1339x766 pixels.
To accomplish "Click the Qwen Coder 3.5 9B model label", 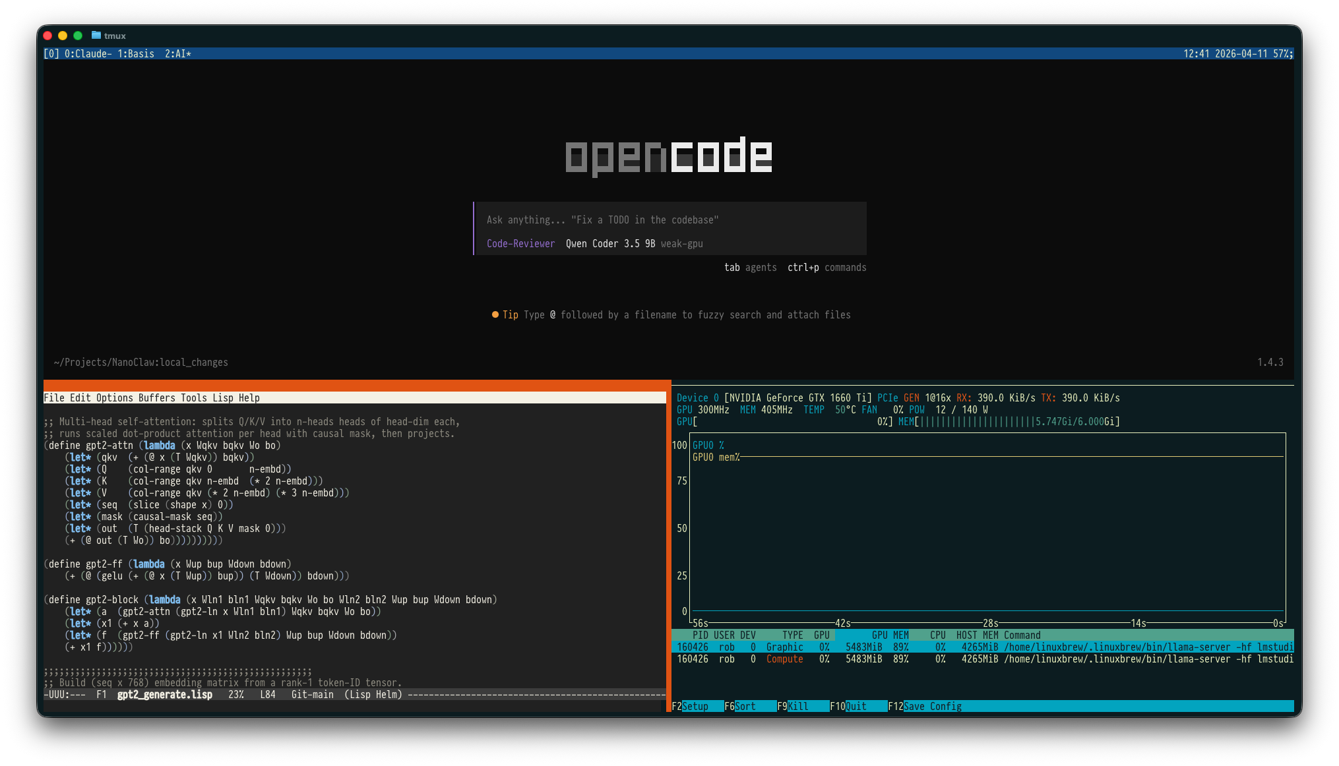I will (x=610, y=243).
